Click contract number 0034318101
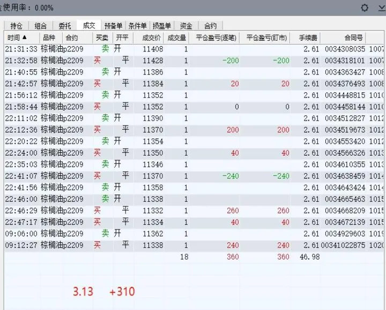The height and width of the screenshot is (310, 386). [x=345, y=61]
